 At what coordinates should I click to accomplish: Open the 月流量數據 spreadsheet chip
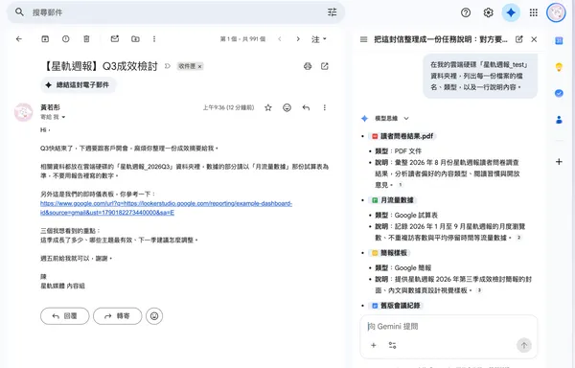click(x=393, y=200)
